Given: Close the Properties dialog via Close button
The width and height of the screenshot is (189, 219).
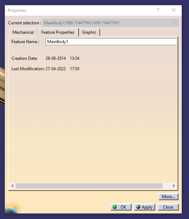Looking at the screenshot, I should point(168,207).
